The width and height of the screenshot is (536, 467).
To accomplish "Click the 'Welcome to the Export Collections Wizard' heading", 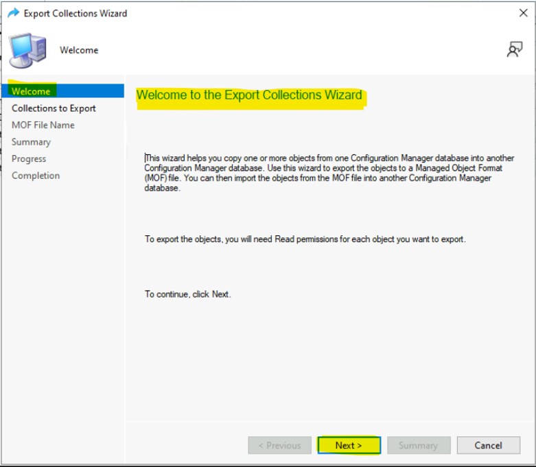I will (249, 95).
